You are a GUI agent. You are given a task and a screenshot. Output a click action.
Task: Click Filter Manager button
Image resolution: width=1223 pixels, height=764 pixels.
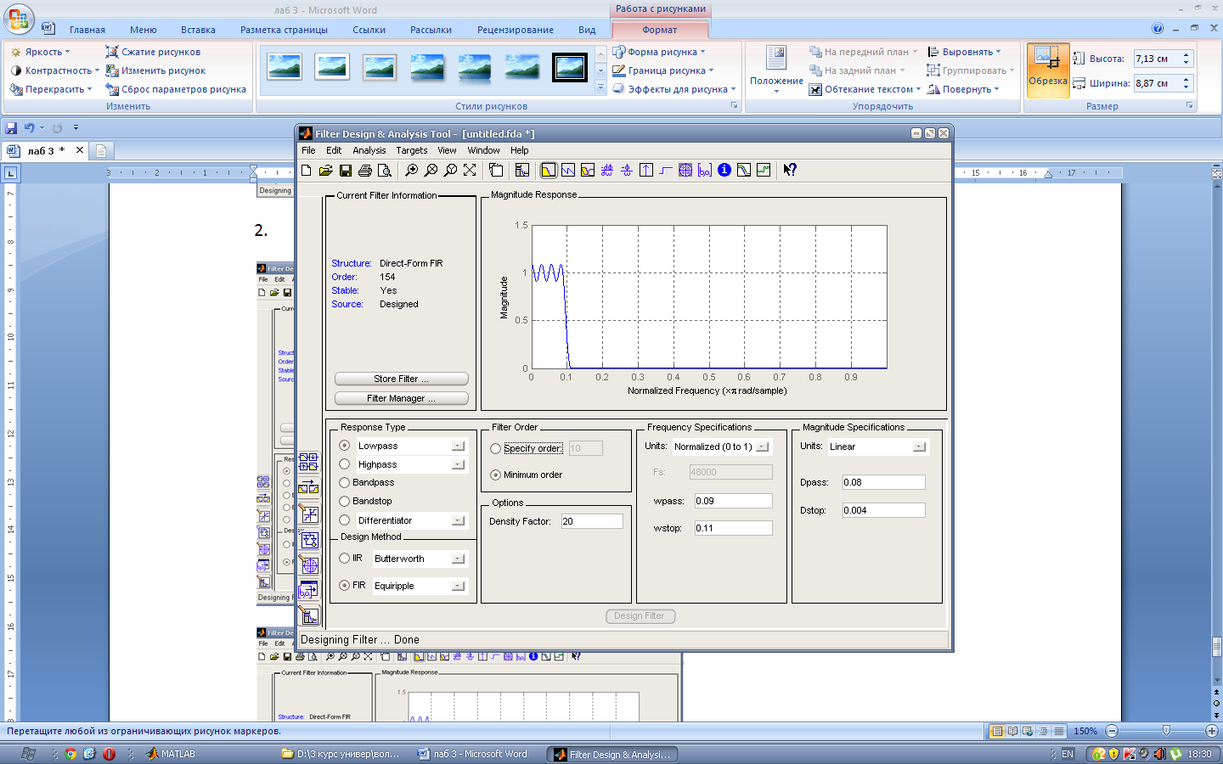(x=402, y=399)
